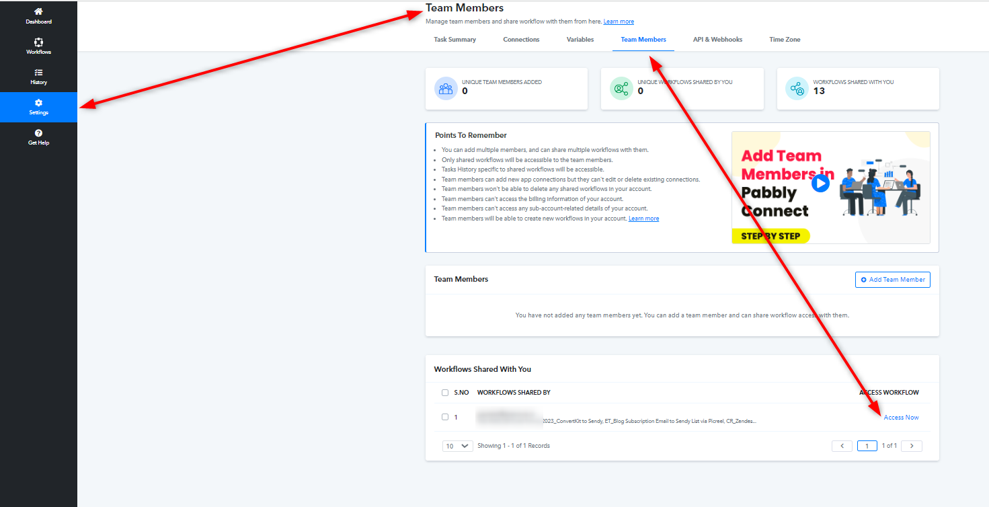Image resolution: width=989 pixels, height=507 pixels.
Task: Tick the checkbox for shared workflow row 1
Action: (x=445, y=417)
